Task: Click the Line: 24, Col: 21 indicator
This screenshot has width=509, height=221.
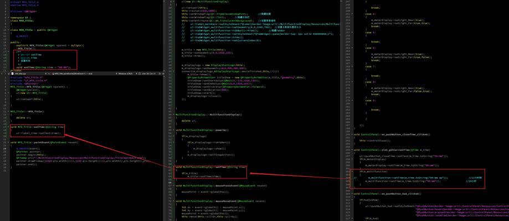Action: tap(148, 73)
